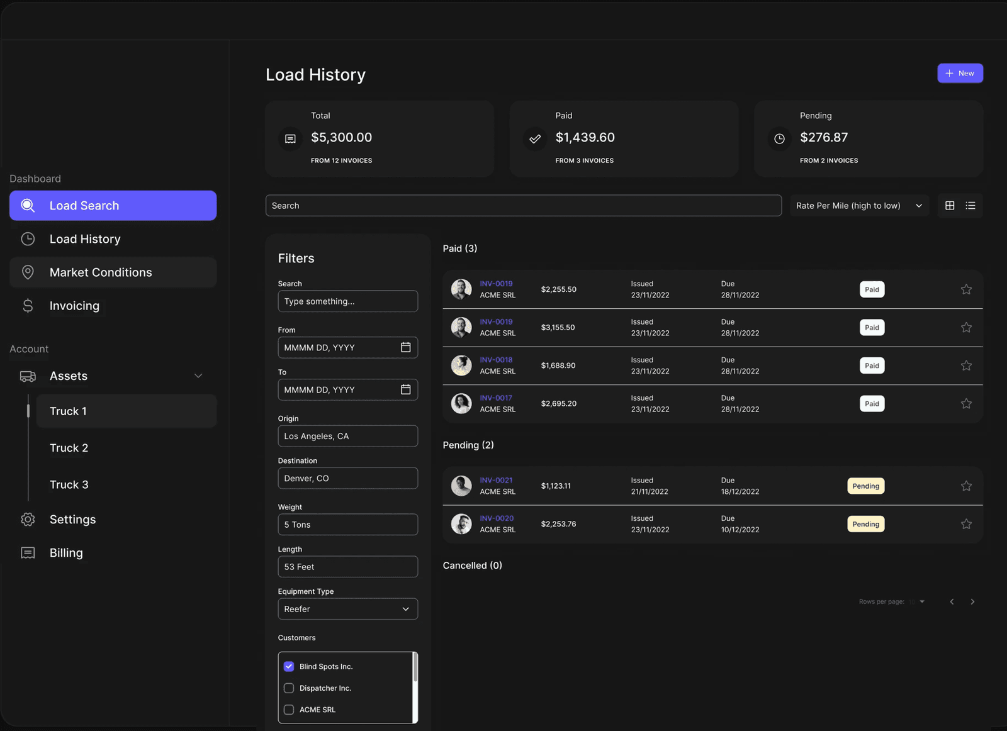Viewport: 1007px width, 731px height.
Task: Click the Paid checkmark card icon
Action: (535, 139)
